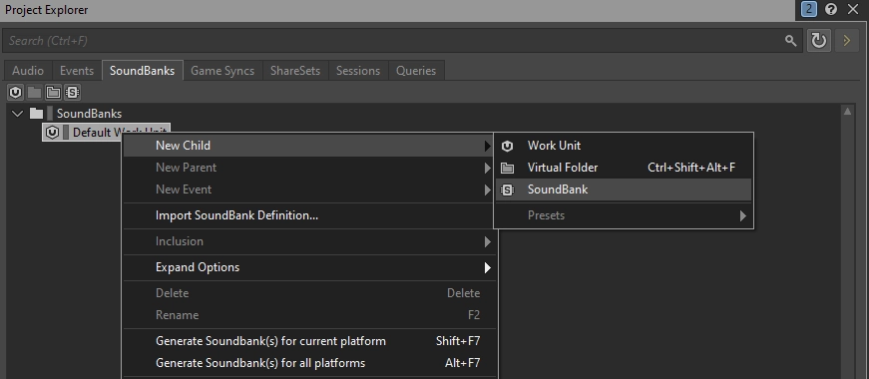This screenshot has height=379, width=869.
Task: Click the refresh circular arrow button
Action: 818,41
